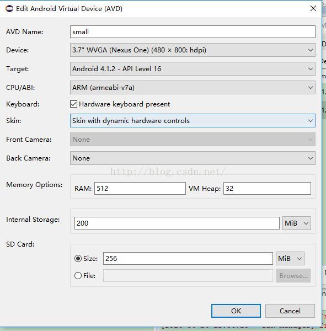Click the 'Keyboard:' label
Viewport: 326px width, 331px height.
coord(23,104)
